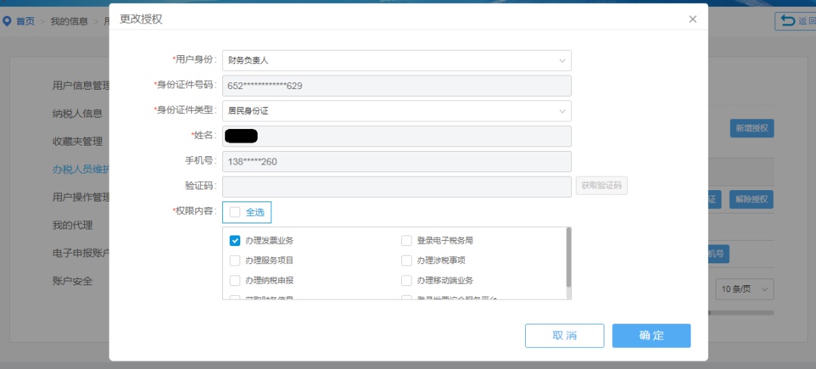Viewport: 816px width, 369px height.
Task: Enable the 办理服务项目 permission
Action: pyautogui.click(x=235, y=260)
